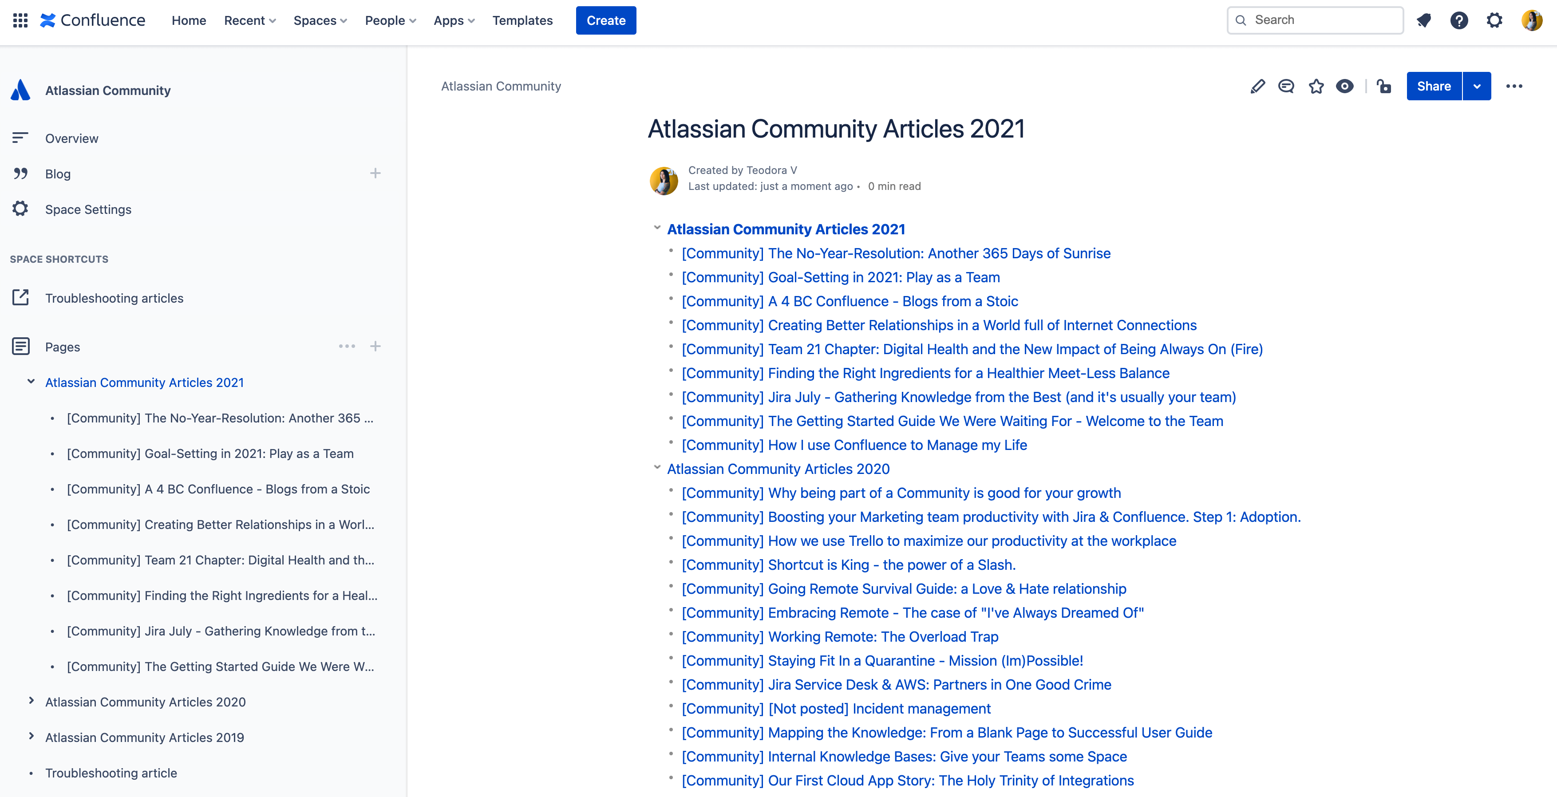
Task: Open the People dropdown menu
Action: [390, 20]
